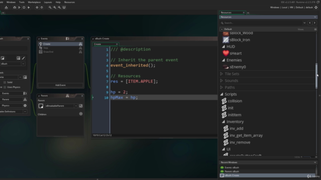Open the Views menu icon in resource tree

click(315, 29)
